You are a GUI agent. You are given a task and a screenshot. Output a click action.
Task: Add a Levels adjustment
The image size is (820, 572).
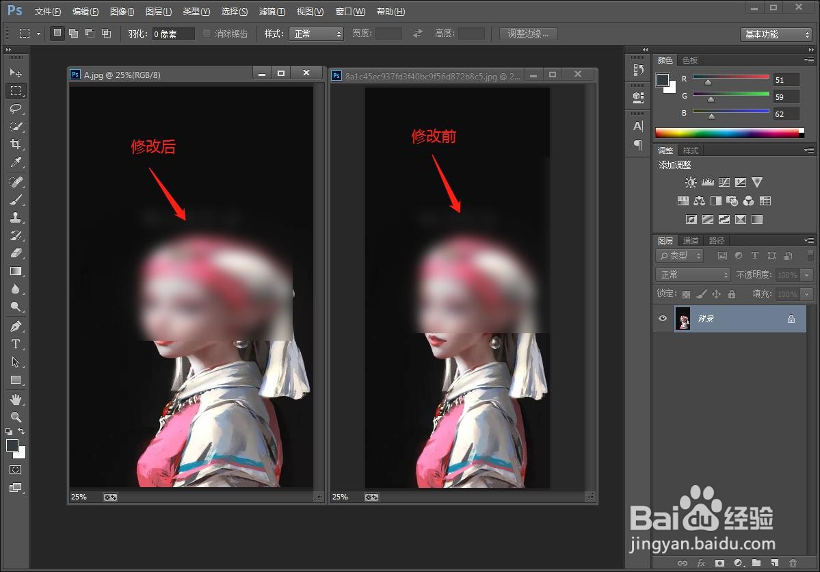[x=708, y=182]
